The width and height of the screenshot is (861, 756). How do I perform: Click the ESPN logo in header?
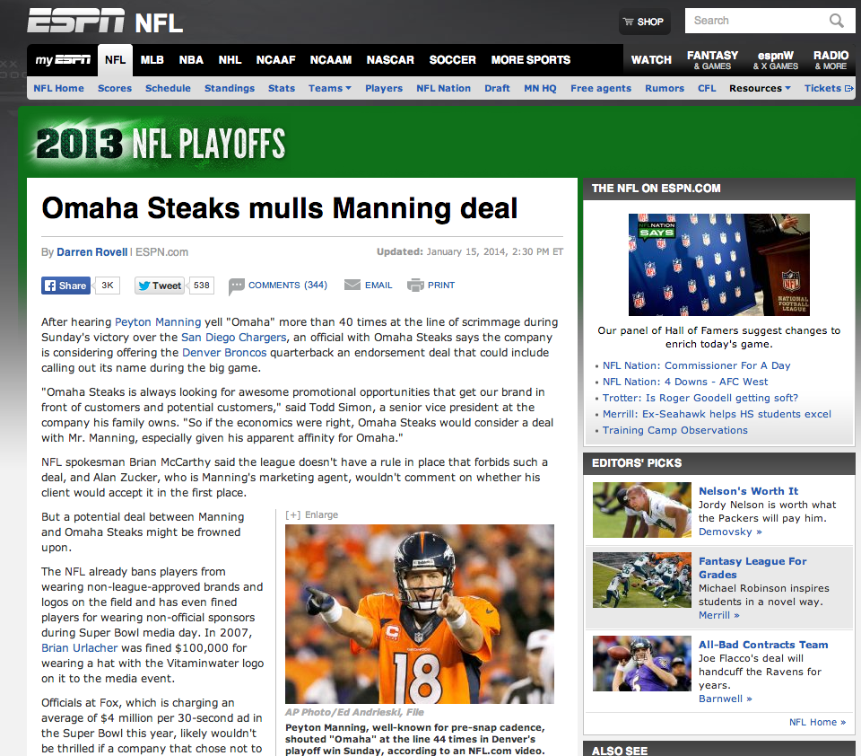click(75, 21)
